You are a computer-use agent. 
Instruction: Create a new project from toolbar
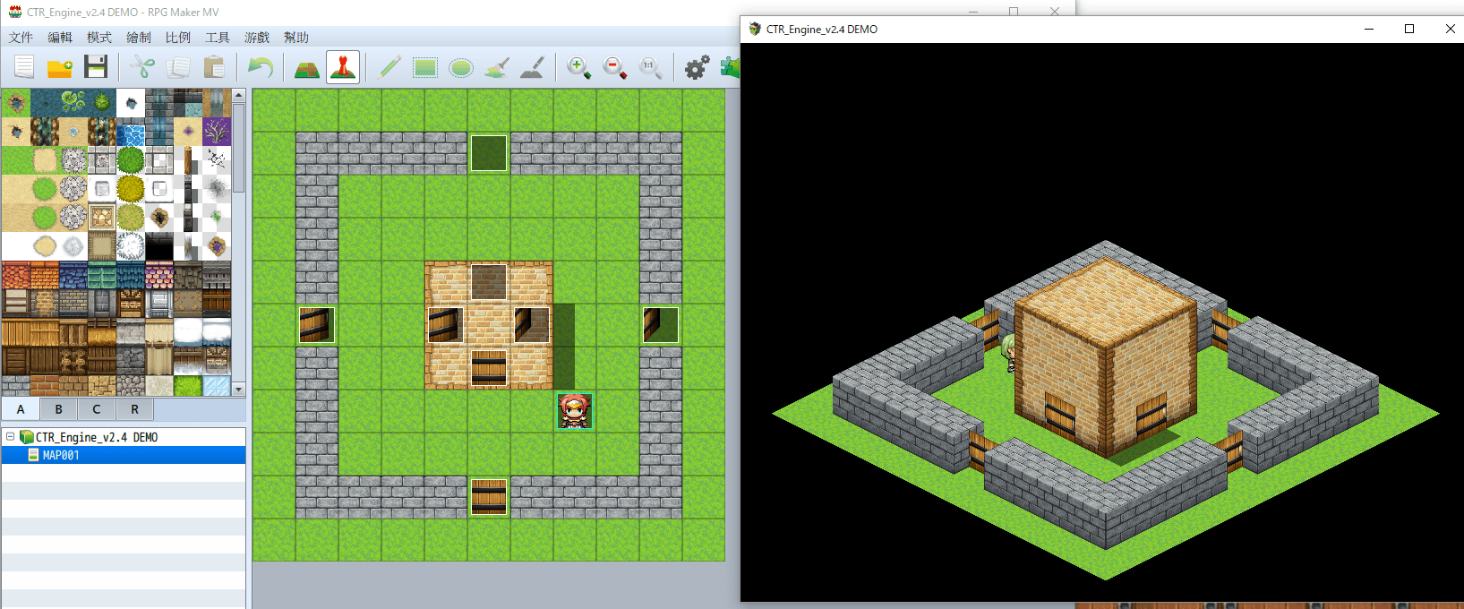coord(24,67)
